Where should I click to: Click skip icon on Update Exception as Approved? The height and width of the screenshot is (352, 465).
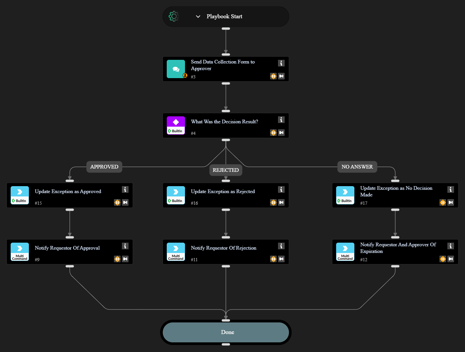coord(125,202)
